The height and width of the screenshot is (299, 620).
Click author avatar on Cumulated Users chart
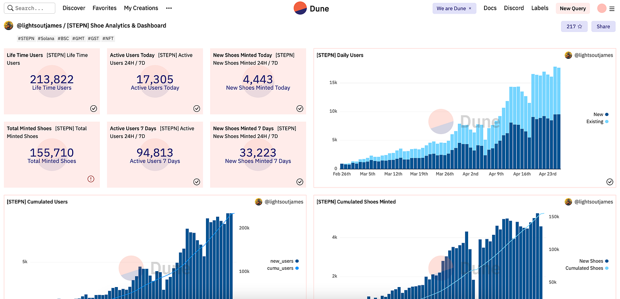tap(259, 202)
